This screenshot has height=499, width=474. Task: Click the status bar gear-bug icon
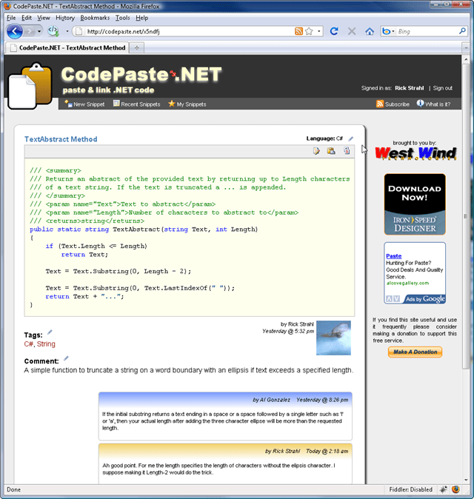443,489
